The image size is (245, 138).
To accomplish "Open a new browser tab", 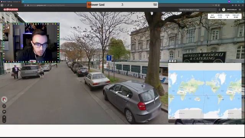I will pos(23,2).
